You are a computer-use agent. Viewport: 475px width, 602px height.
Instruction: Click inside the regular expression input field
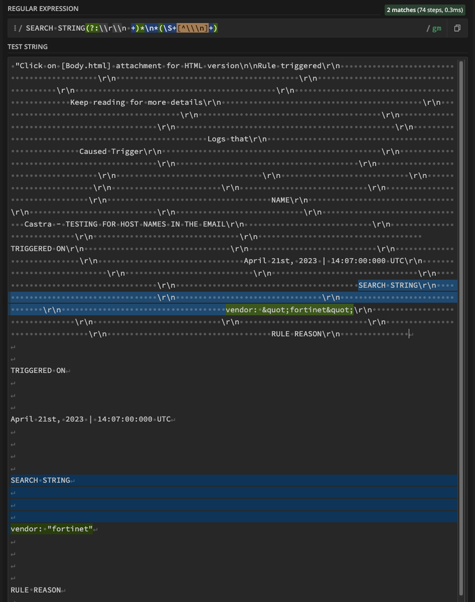(227, 28)
